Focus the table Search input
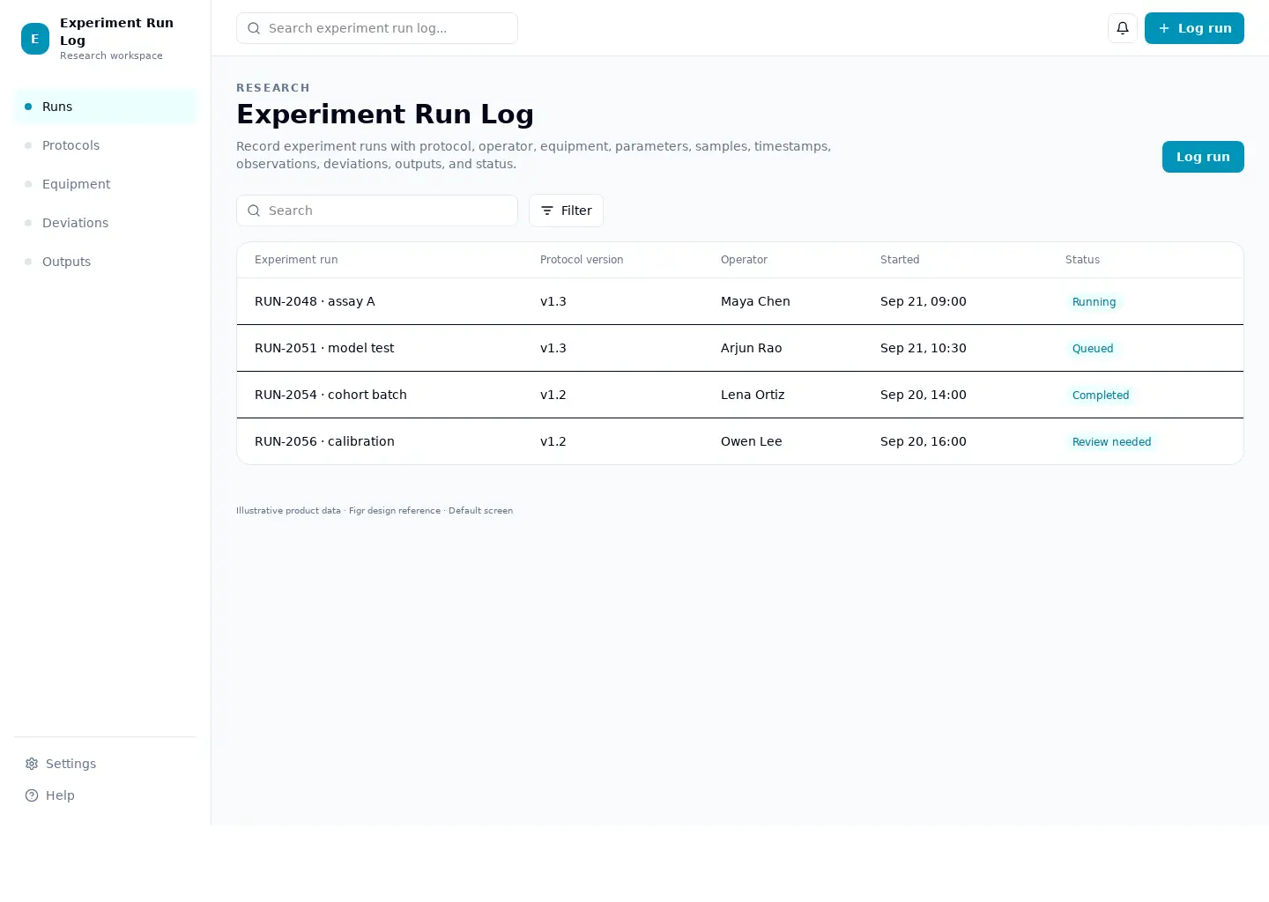This screenshot has height=902, width=1269. click(377, 211)
